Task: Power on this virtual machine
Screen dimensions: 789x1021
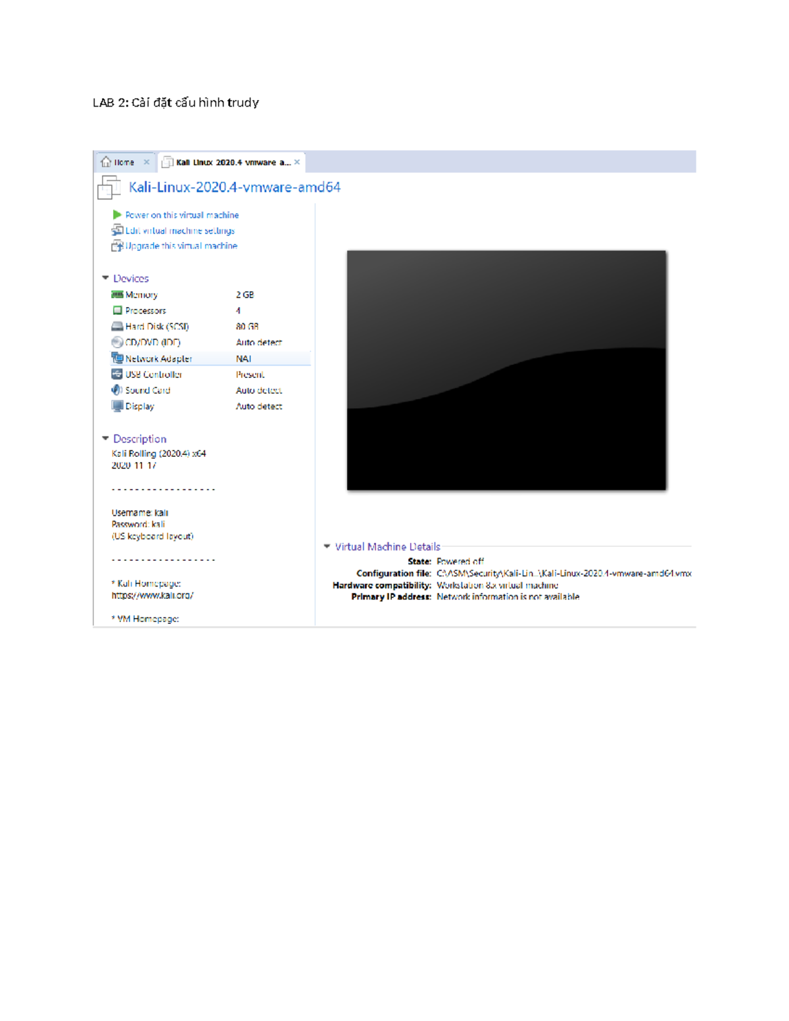Action: [x=182, y=215]
